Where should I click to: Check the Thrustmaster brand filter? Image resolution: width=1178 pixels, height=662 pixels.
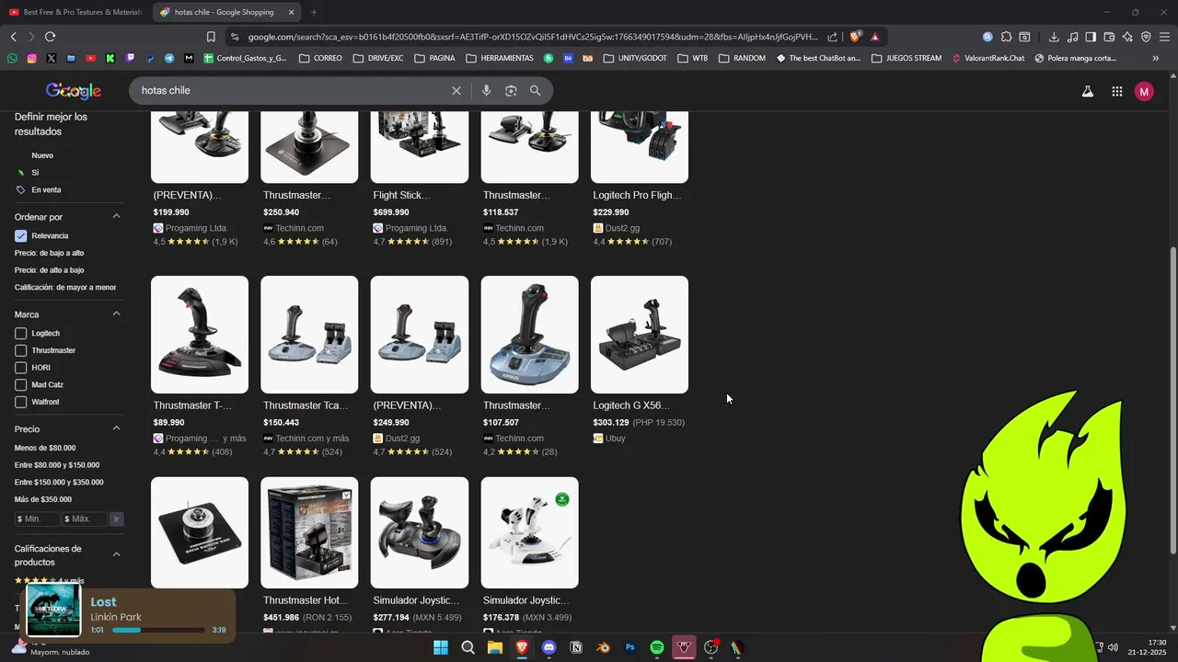21,350
